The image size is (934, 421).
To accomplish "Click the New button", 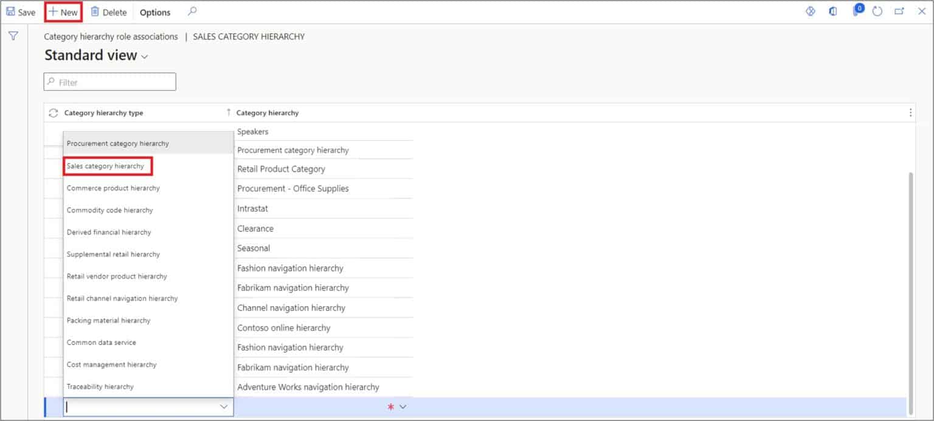I will click(x=63, y=11).
